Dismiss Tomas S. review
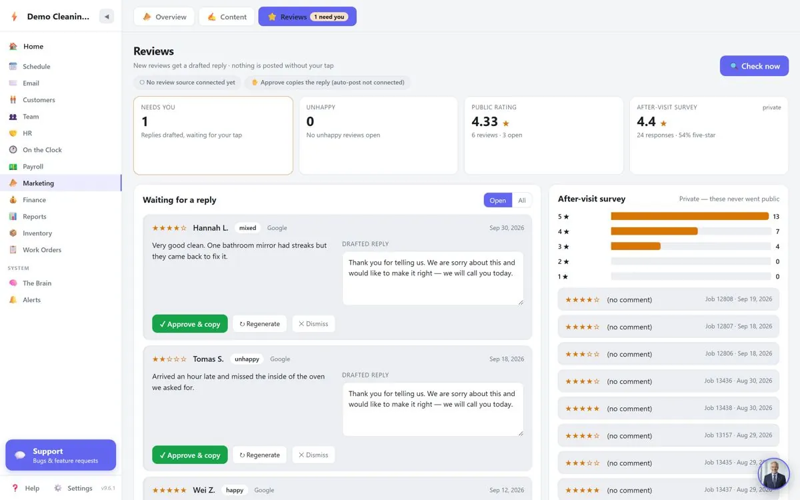The width and height of the screenshot is (800, 500). click(x=313, y=455)
